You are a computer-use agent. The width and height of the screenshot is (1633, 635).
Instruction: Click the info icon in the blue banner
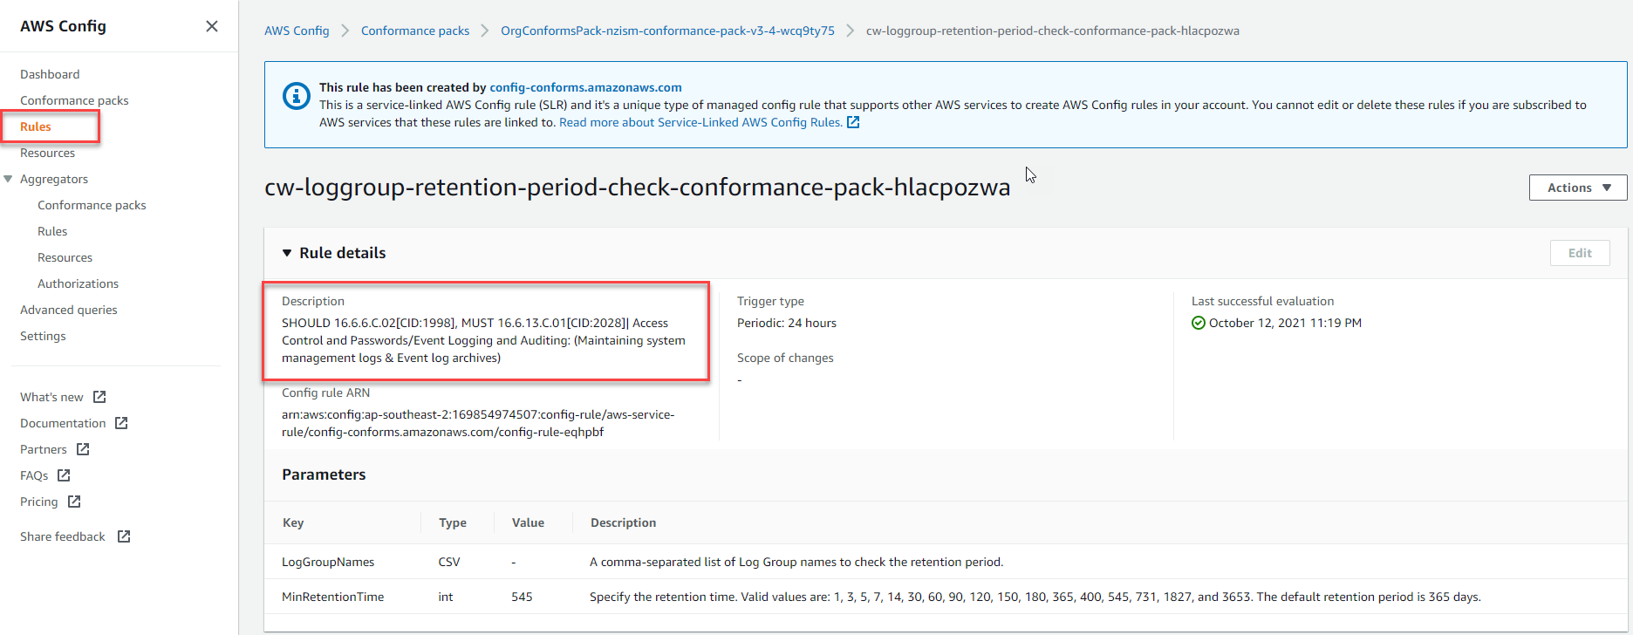click(297, 96)
